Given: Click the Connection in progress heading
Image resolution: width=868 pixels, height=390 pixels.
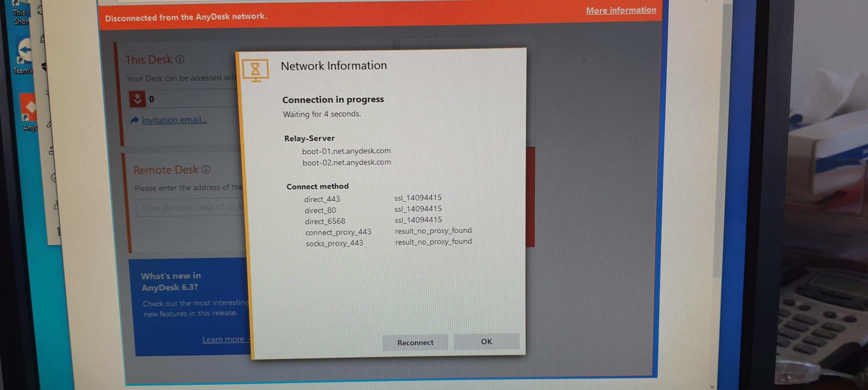Looking at the screenshot, I should [x=333, y=99].
